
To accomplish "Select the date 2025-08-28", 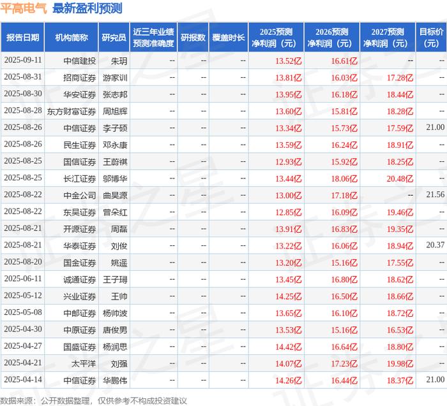I will pyautogui.click(x=23, y=110).
